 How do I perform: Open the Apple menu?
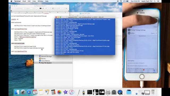point(11,1)
